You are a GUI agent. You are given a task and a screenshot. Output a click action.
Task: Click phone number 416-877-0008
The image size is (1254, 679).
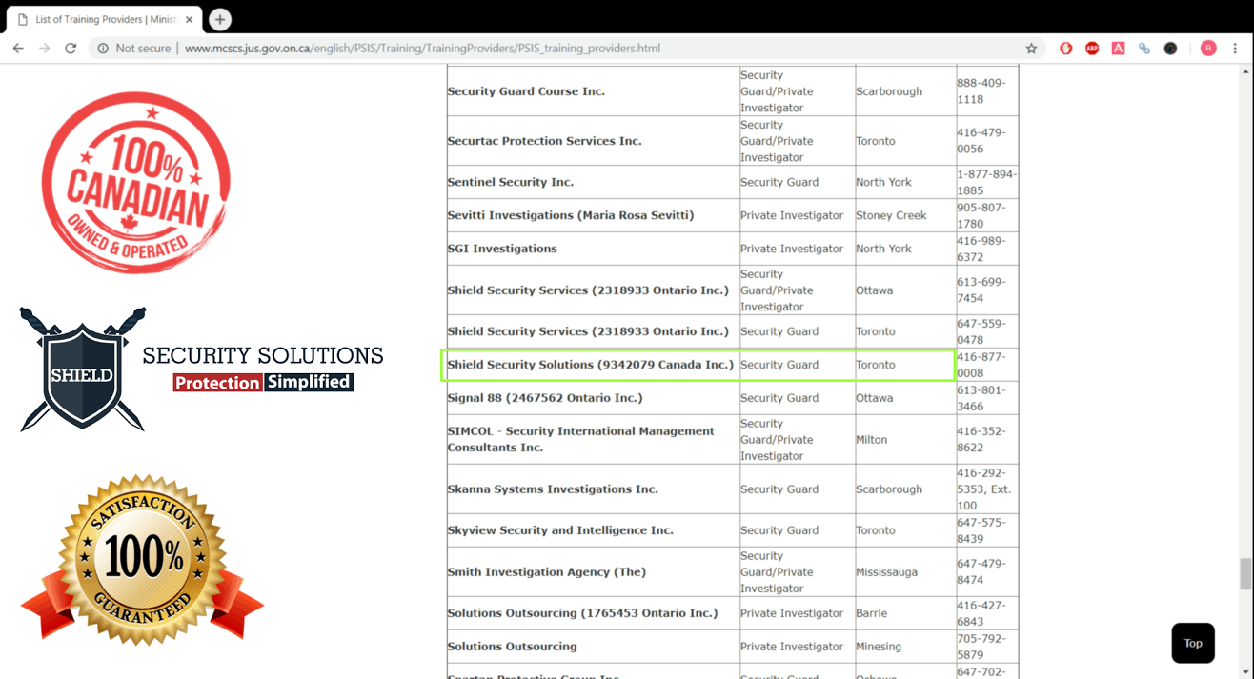tap(981, 365)
